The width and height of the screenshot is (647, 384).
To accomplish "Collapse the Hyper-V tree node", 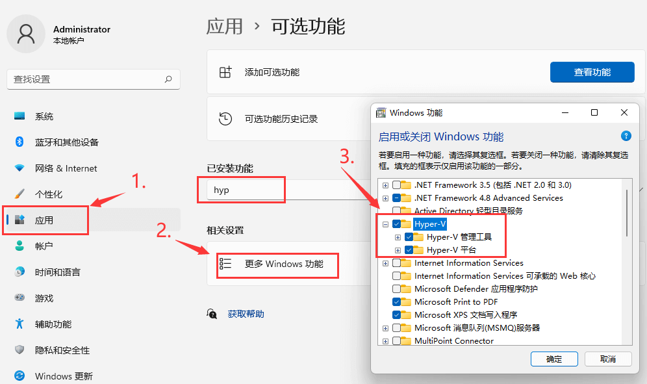I will point(386,224).
